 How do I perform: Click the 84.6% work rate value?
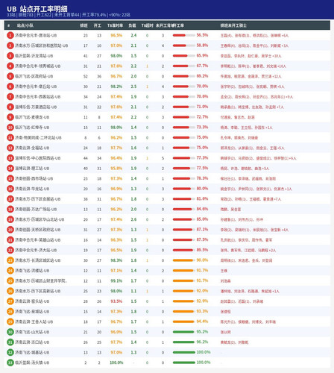[202, 209]
